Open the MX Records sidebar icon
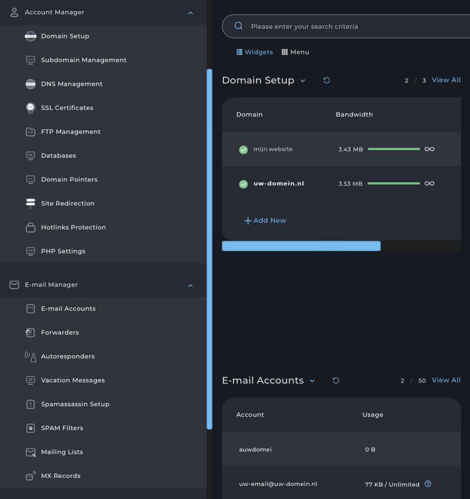The width and height of the screenshot is (470, 499). 30,476
